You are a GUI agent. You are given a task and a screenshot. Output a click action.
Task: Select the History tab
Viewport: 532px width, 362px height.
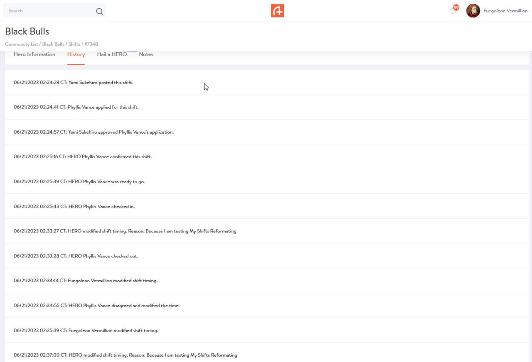pos(76,54)
